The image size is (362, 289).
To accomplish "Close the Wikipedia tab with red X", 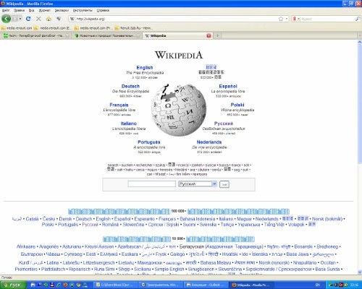I will coord(209,35).
